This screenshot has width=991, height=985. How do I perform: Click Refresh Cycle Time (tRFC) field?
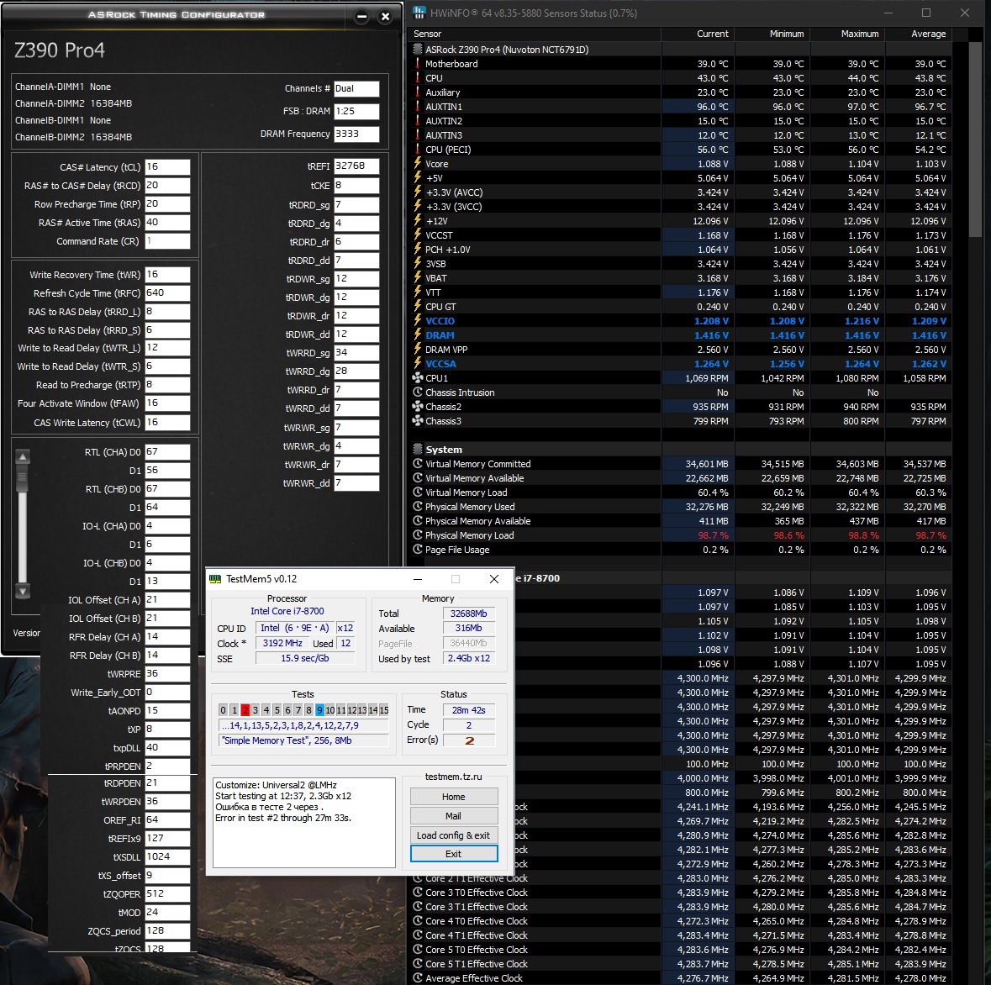[x=167, y=293]
